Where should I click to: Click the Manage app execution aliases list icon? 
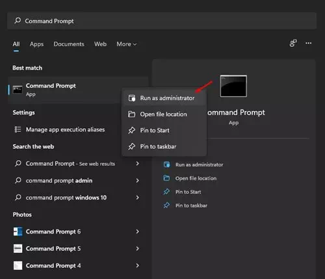click(18, 129)
